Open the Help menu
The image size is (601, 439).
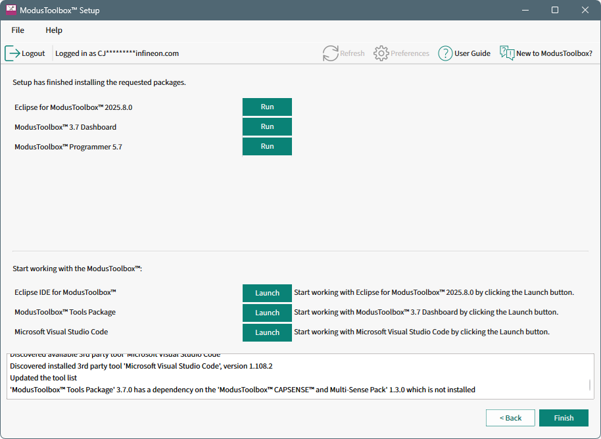(x=54, y=30)
